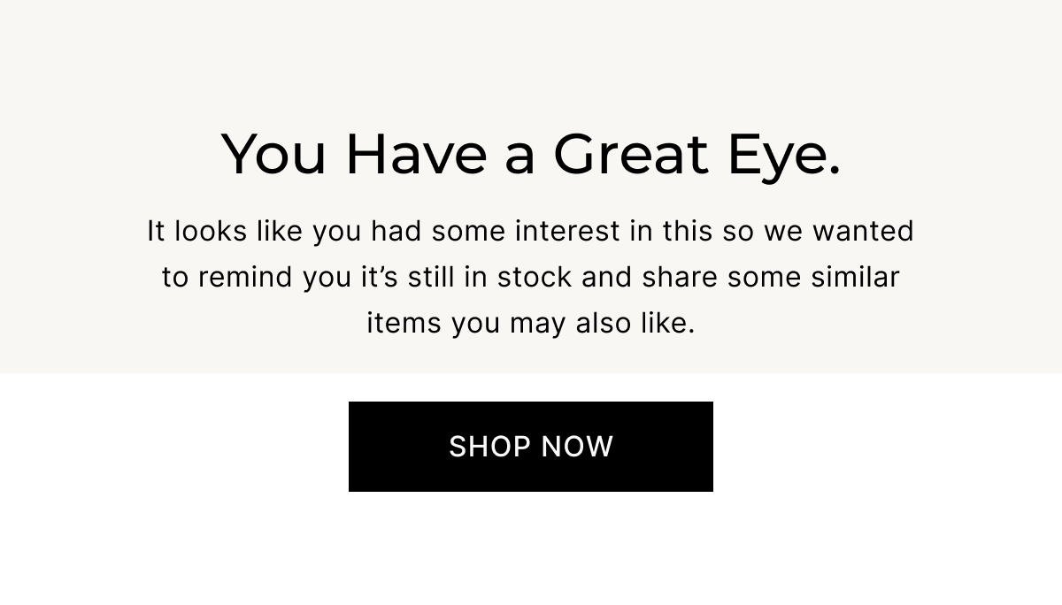This screenshot has height=605, width=1062.
Task: Click the word "Eye." in the heading
Action: pos(783,156)
